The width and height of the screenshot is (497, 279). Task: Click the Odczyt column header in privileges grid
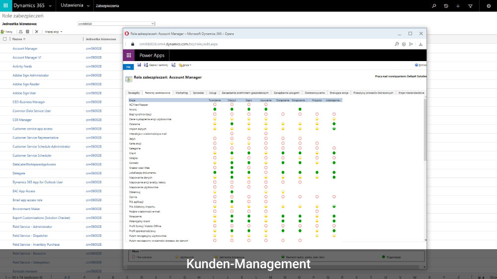pyautogui.click(x=232, y=100)
